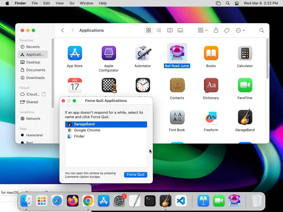The width and height of the screenshot is (283, 212).
Task: Select the Automator robot icon
Action: point(143,53)
